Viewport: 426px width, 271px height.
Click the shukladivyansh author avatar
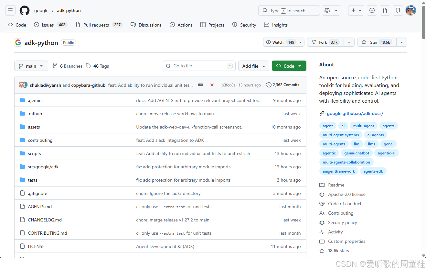(22, 85)
